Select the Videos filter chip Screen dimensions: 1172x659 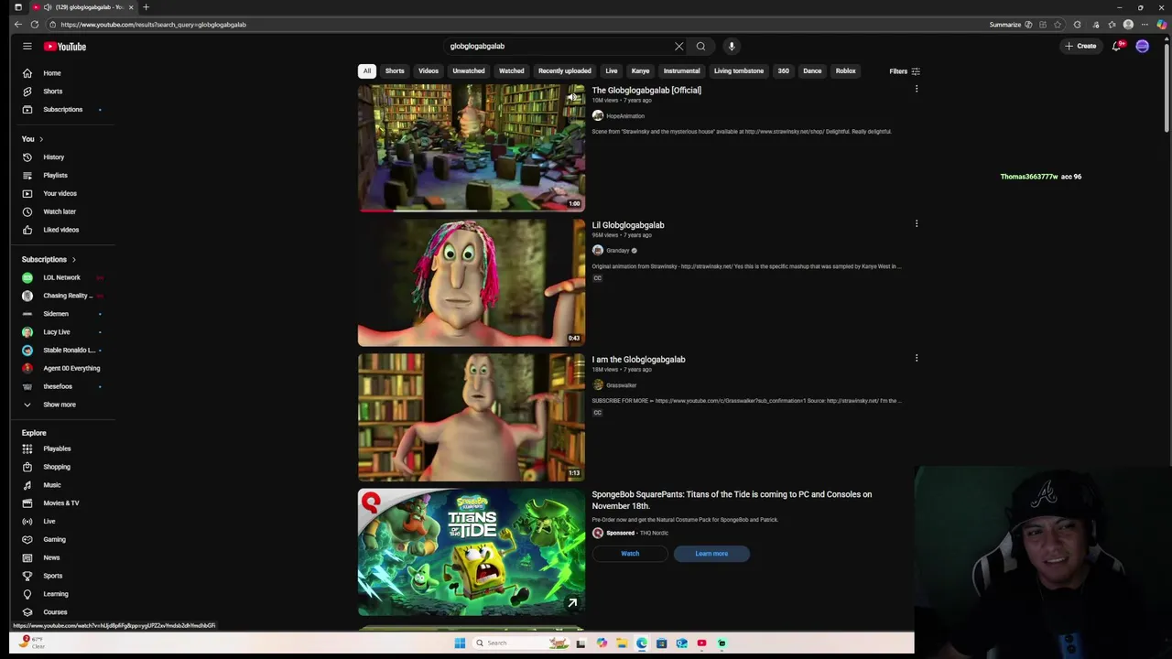pyautogui.click(x=429, y=70)
